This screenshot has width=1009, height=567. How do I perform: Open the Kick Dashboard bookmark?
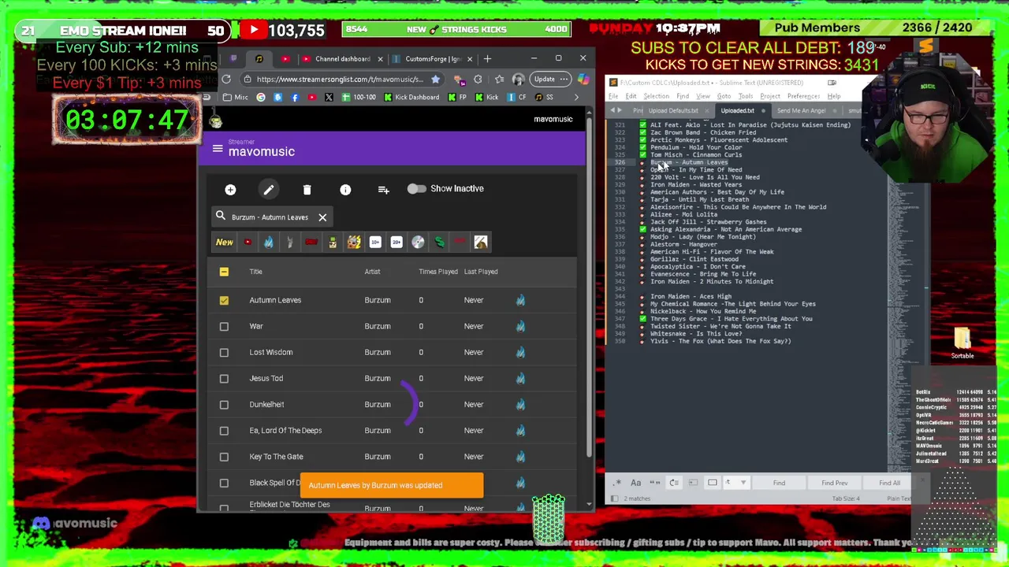(411, 98)
